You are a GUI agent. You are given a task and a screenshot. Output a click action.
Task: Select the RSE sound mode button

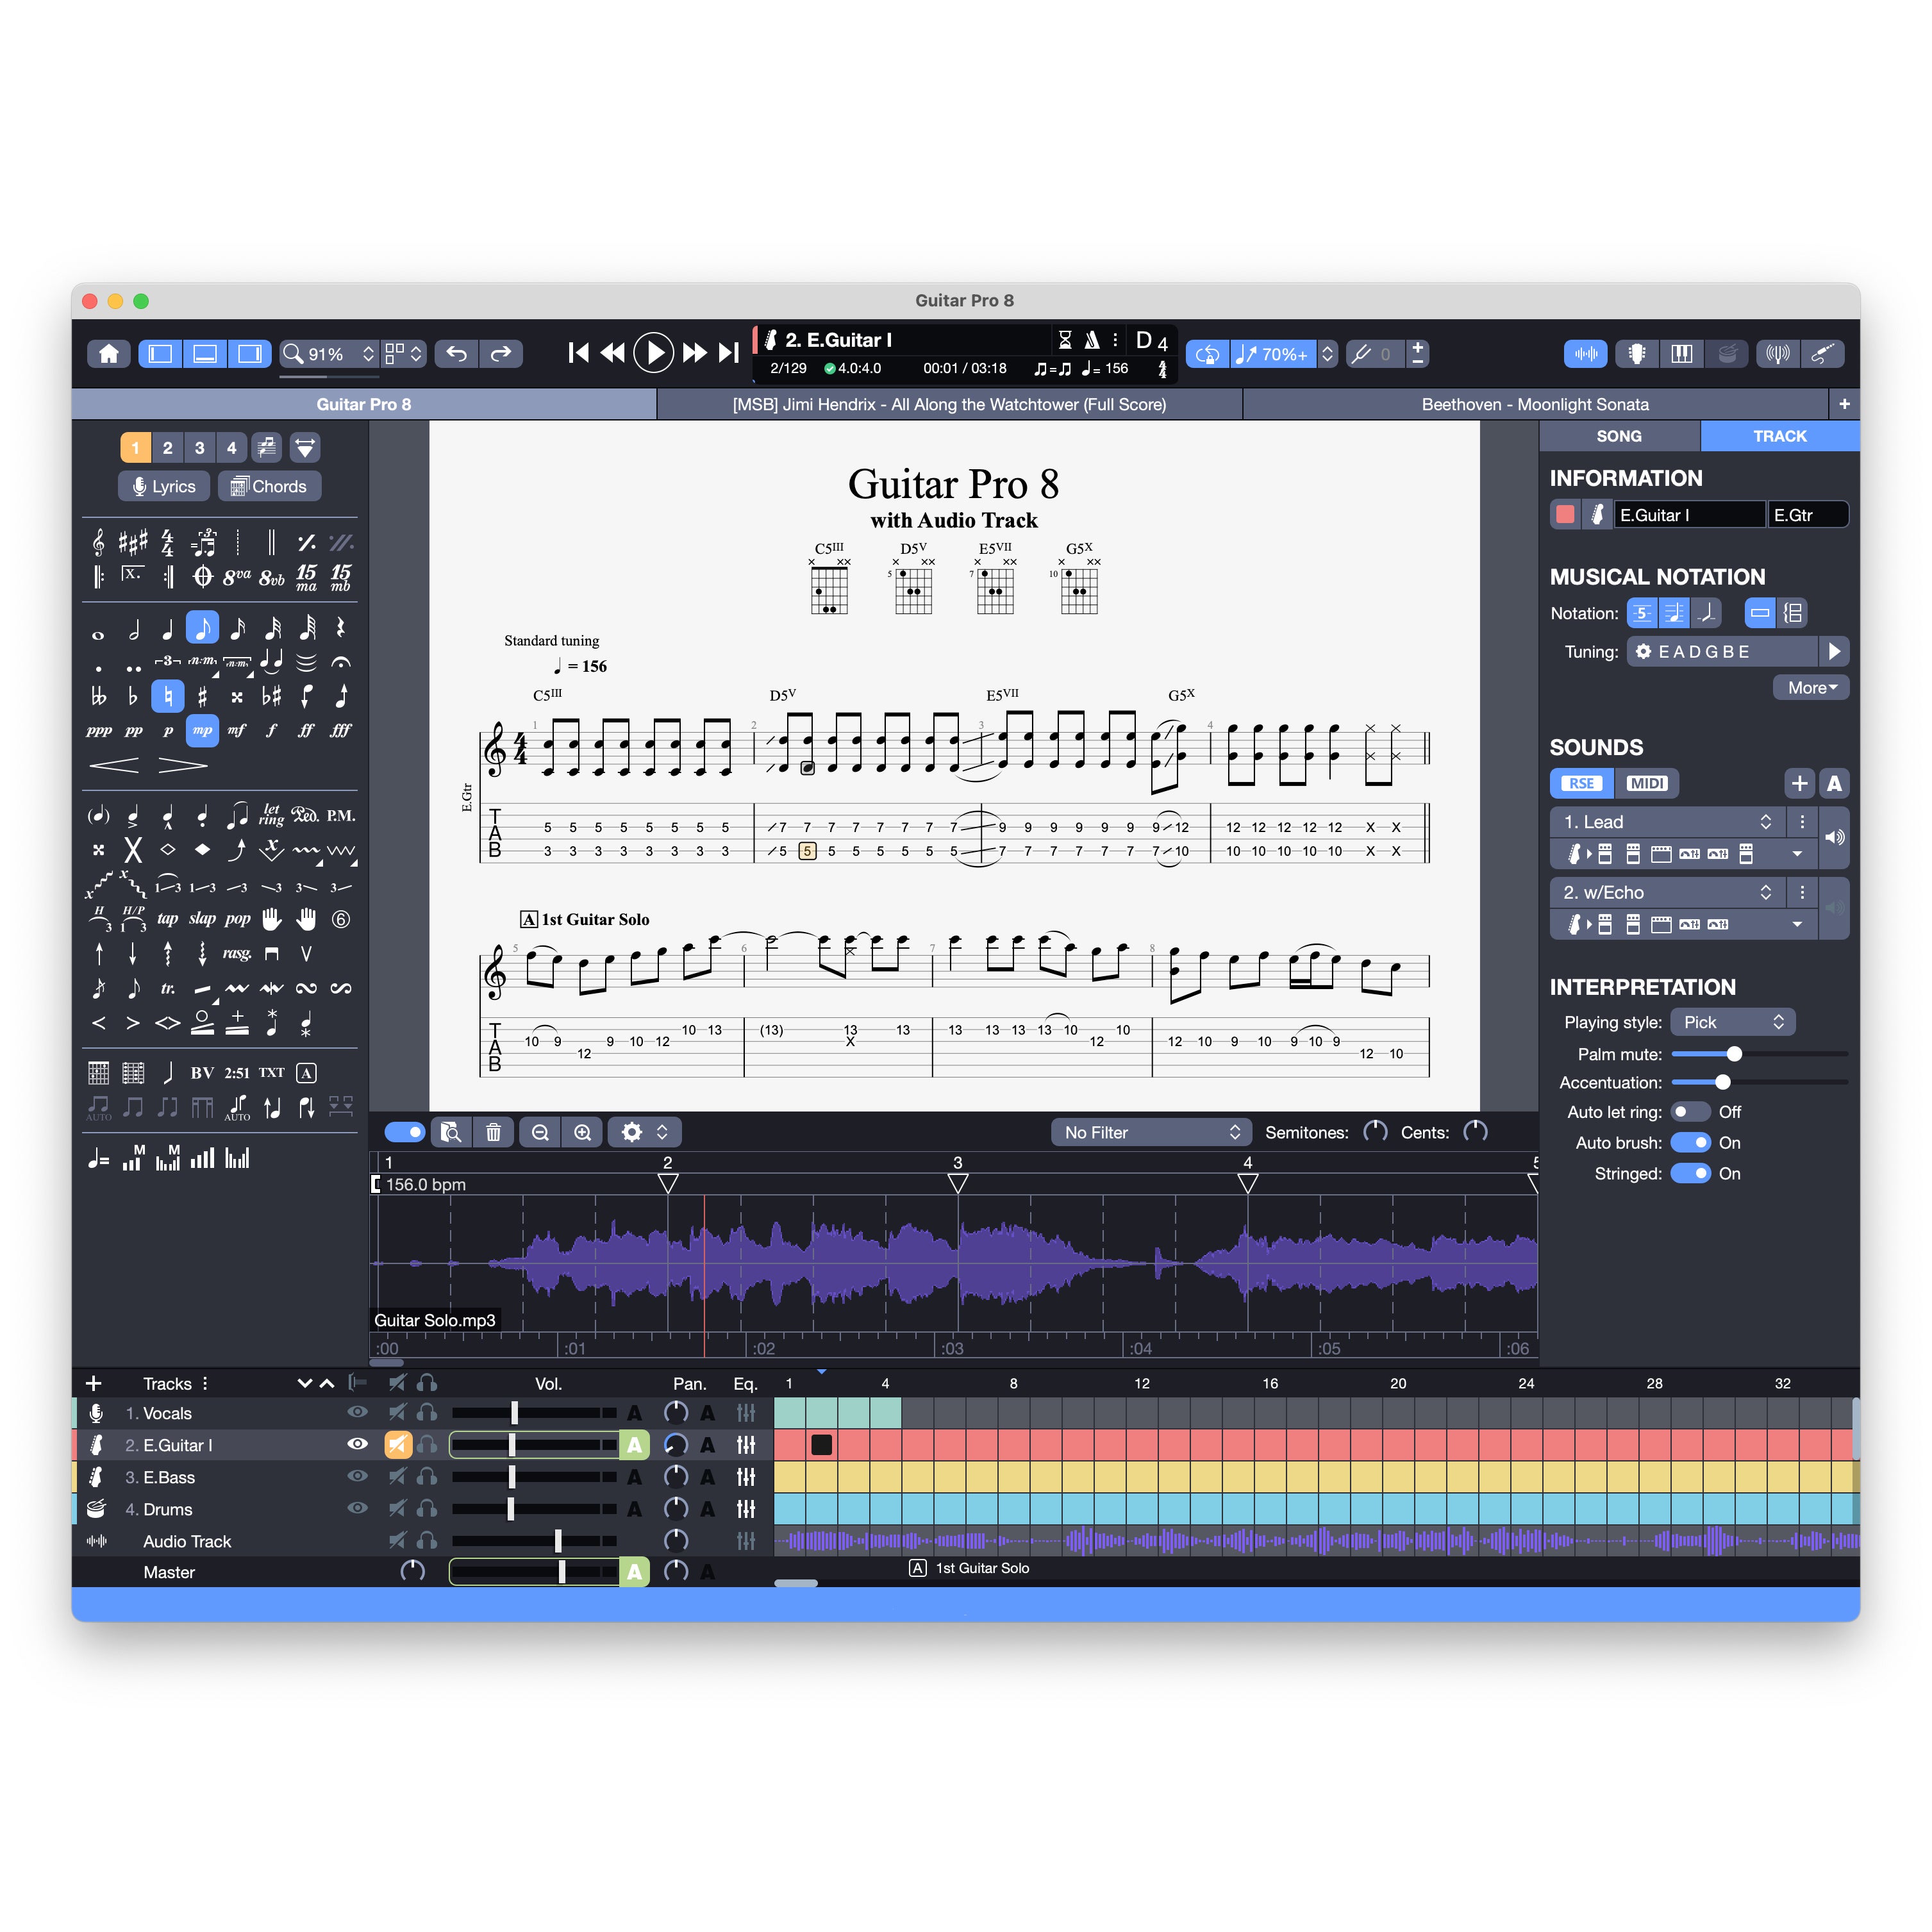(x=1581, y=783)
